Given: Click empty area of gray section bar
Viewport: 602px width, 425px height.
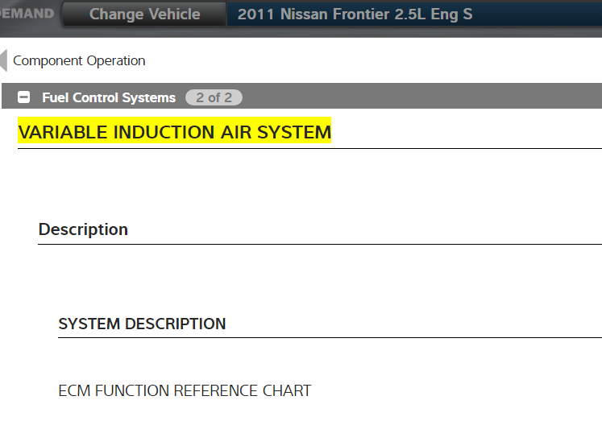Looking at the screenshot, I should click(419, 97).
